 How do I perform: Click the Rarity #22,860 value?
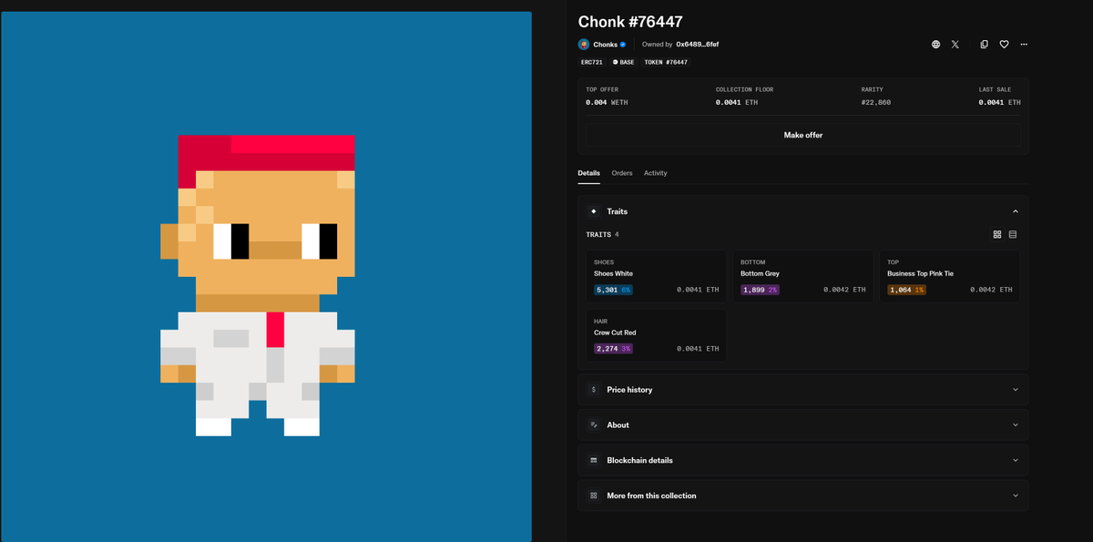[x=876, y=102]
